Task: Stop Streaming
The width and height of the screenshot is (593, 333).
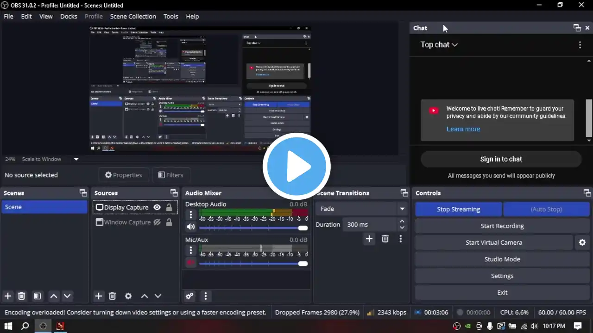Action: tap(458, 209)
